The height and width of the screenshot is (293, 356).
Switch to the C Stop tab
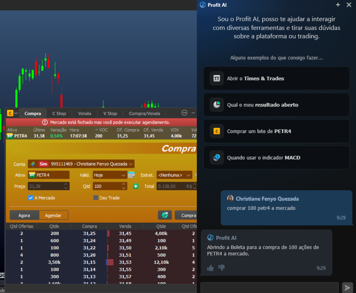pyautogui.click(x=59, y=113)
